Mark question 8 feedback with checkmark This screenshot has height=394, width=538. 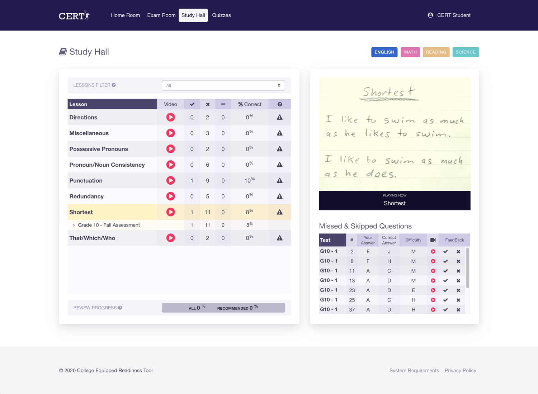click(x=445, y=261)
